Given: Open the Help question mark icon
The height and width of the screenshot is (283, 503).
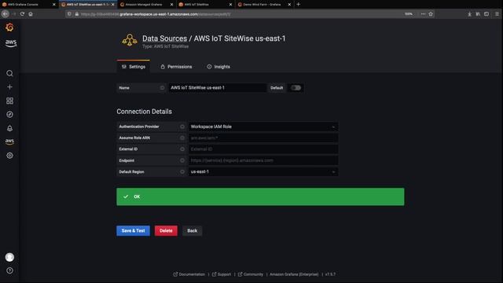Looking at the screenshot, I should coord(9,270).
